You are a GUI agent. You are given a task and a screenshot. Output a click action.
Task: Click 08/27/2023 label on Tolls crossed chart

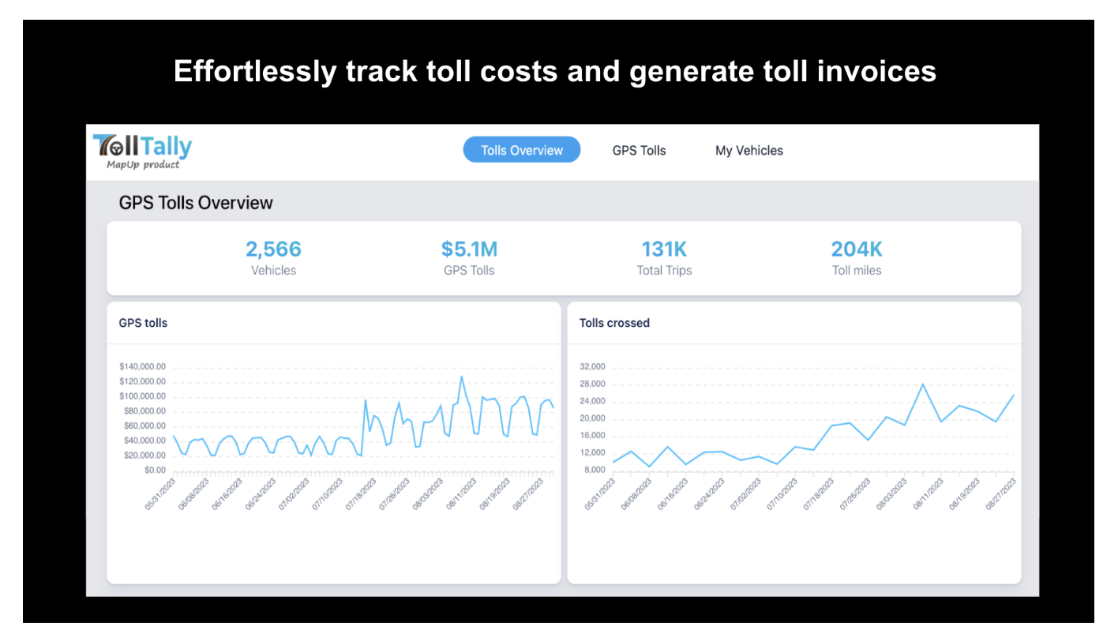coord(999,493)
